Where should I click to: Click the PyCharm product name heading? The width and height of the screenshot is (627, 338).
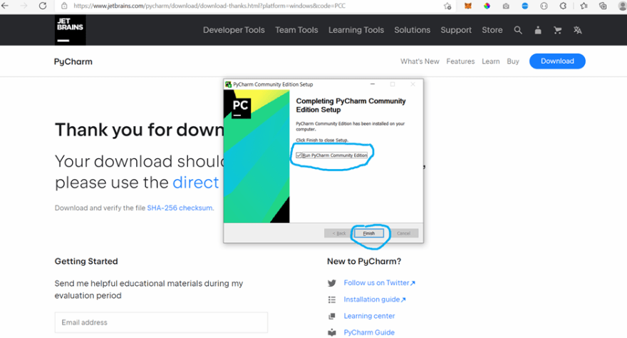point(73,61)
